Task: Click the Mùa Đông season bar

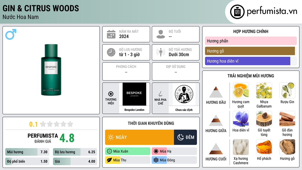Action: coord(174,160)
